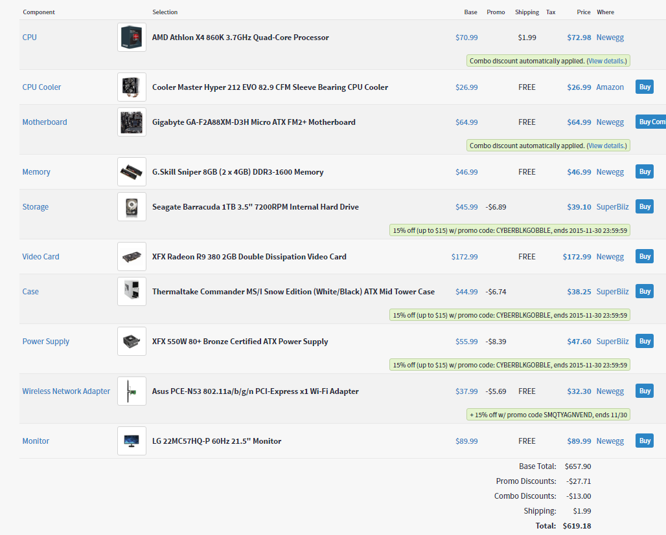Open the Thermaltake Commander case thumbnail

coord(132,292)
